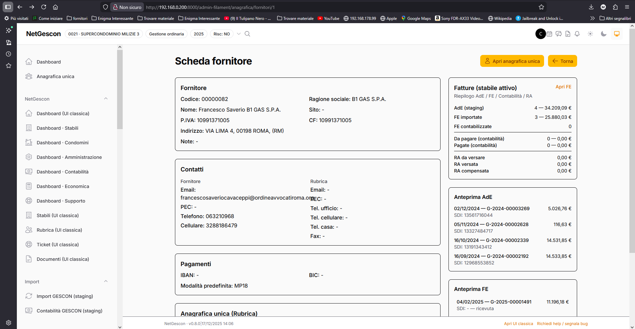
Task: Open notifications bell
Action: [577, 34]
